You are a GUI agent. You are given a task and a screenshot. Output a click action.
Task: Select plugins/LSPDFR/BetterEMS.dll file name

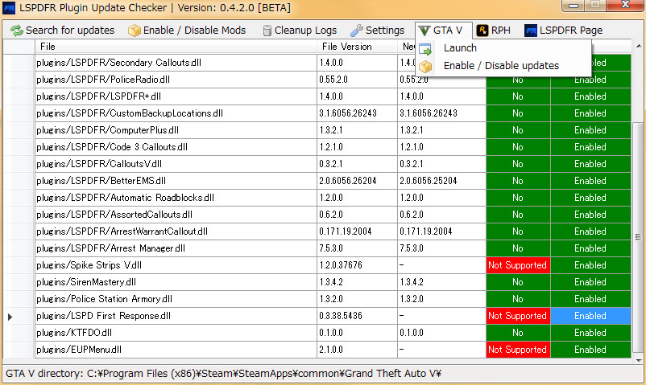tap(101, 181)
